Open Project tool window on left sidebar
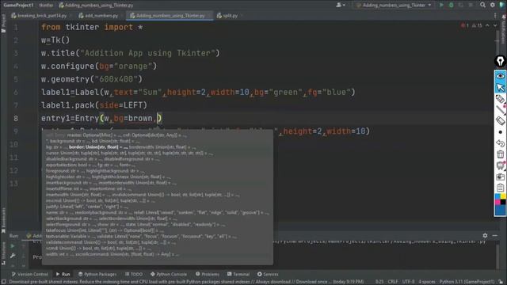This screenshot has height=285, width=507. pyautogui.click(x=3, y=23)
